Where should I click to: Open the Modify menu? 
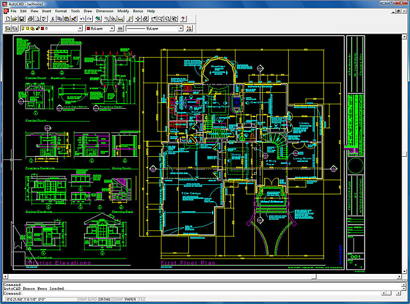click(x=123, y=11)
